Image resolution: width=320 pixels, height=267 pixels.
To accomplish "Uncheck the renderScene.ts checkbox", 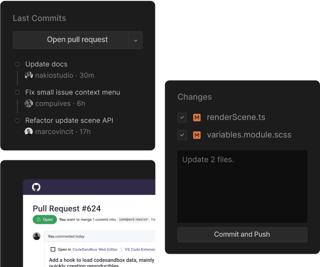I will coord(182,118).
